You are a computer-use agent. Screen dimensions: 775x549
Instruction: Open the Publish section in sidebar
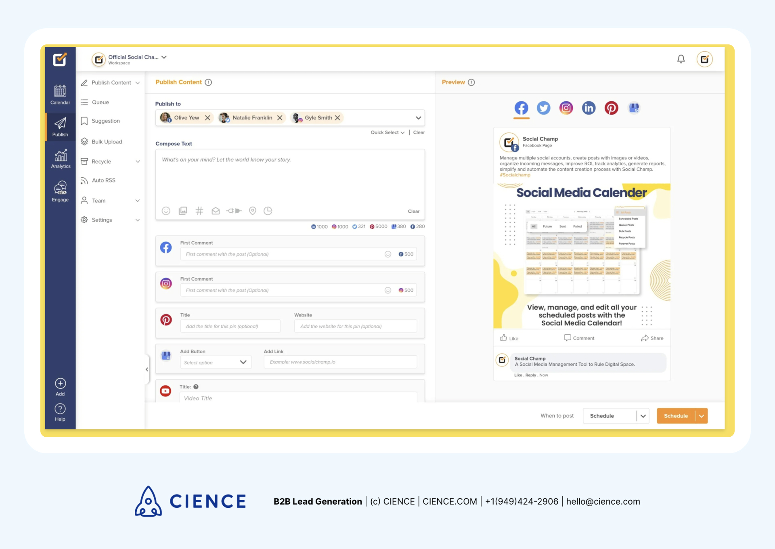point(60,127)
